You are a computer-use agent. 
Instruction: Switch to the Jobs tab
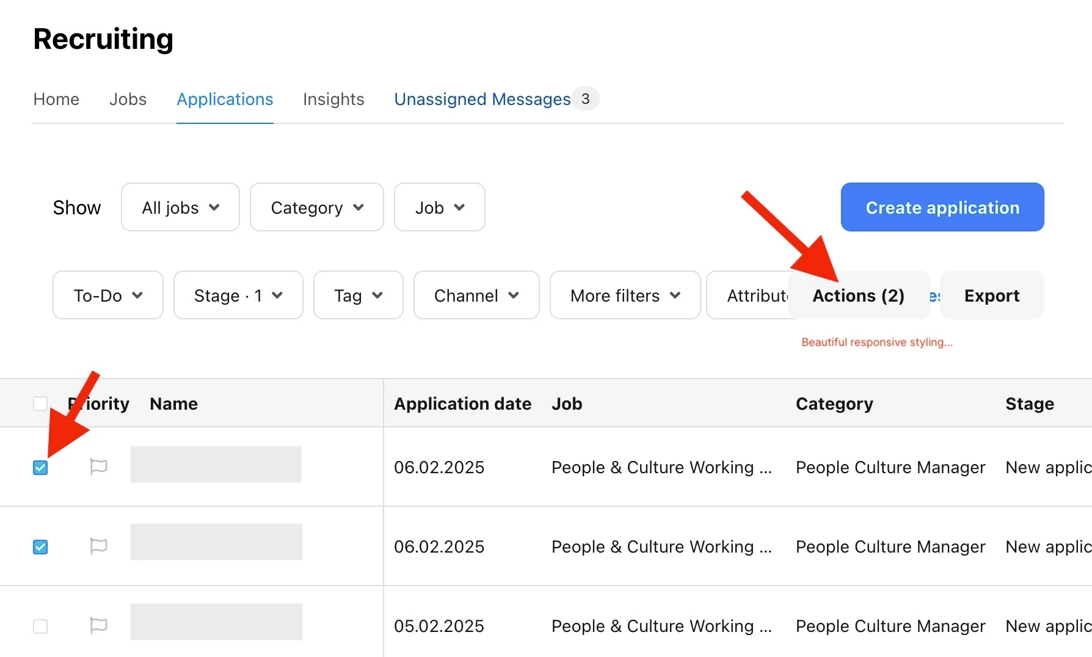tap(128, 100)
